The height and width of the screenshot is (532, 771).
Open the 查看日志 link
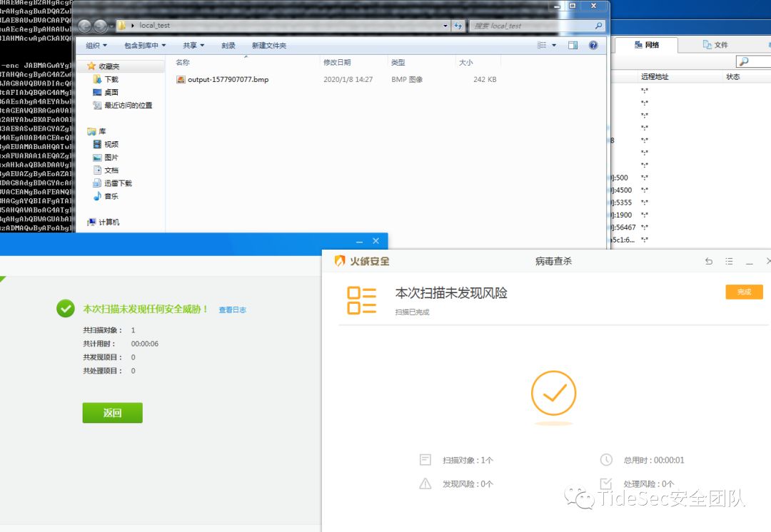pos(233,310)
